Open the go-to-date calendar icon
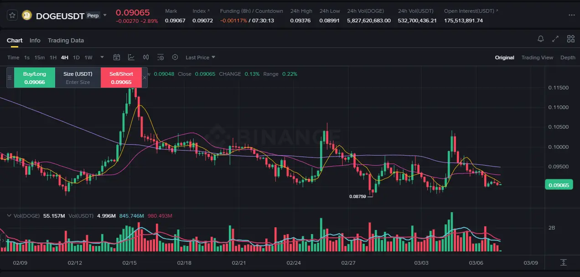This screenshot has height=277, width=580. [x=117, y=57]
